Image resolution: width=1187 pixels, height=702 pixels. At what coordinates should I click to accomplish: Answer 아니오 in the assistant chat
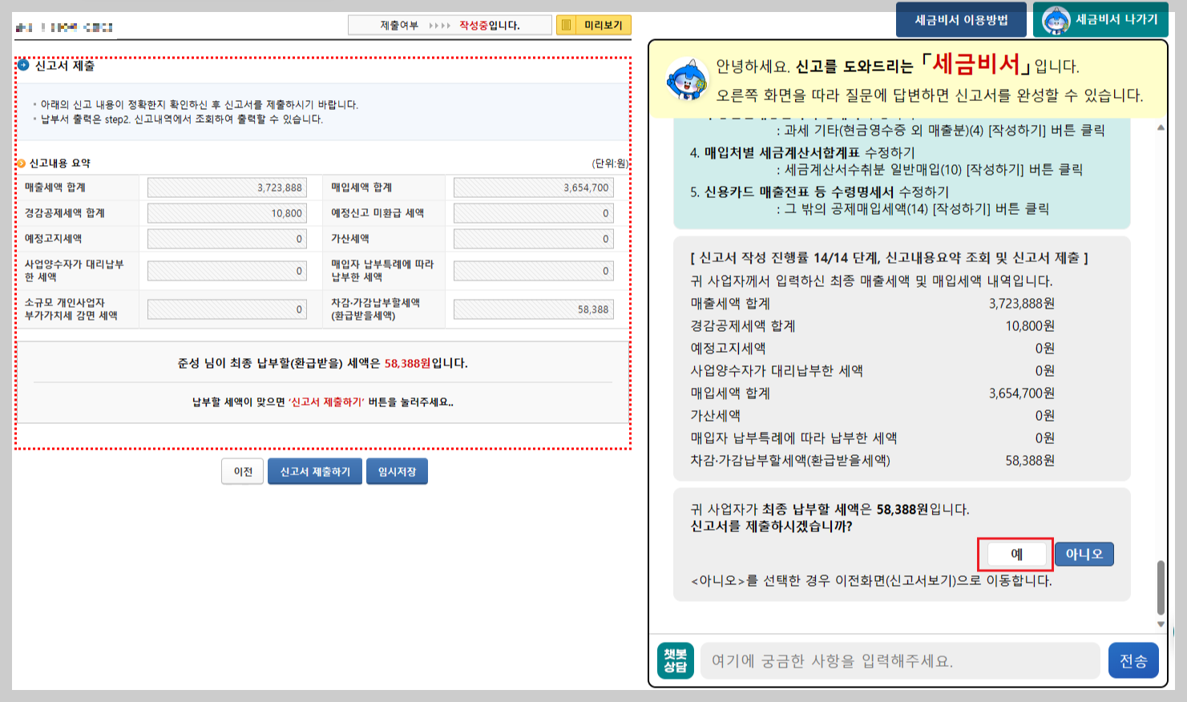[1084, 554]
